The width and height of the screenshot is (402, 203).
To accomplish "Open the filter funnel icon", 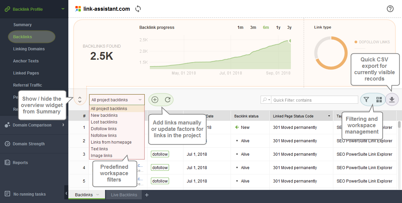I will point(366,100).
